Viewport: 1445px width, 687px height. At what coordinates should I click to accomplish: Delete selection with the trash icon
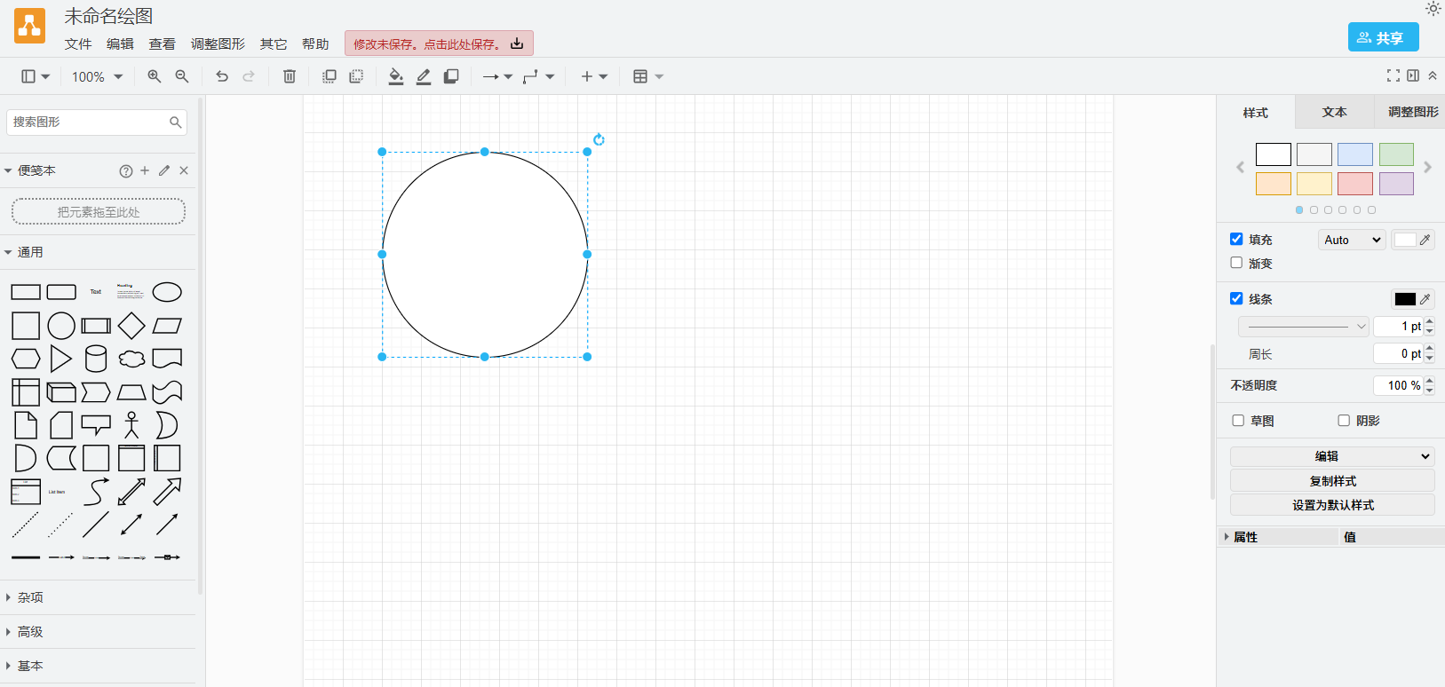[290, 76]
